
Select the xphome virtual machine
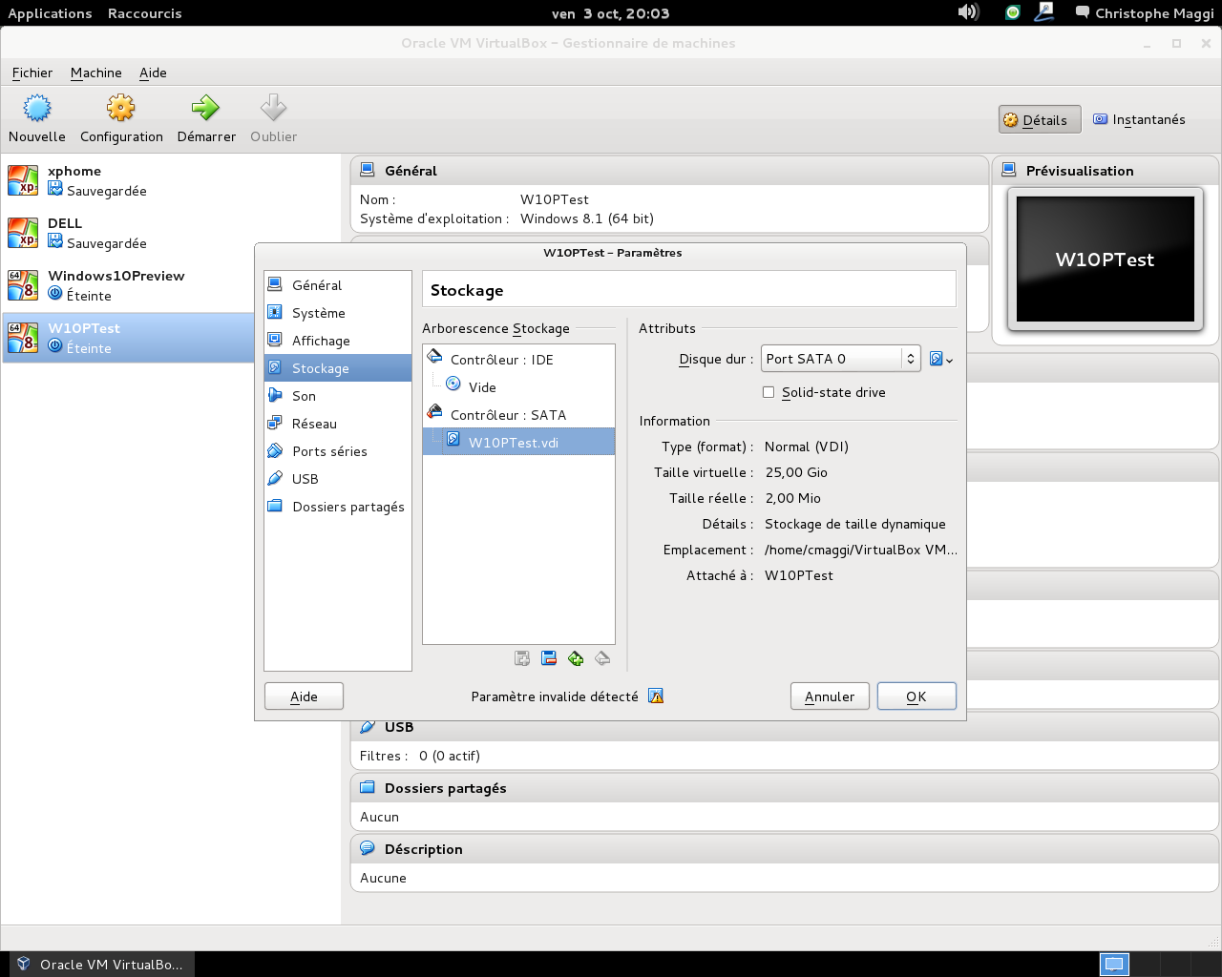(x=171, y=180)
